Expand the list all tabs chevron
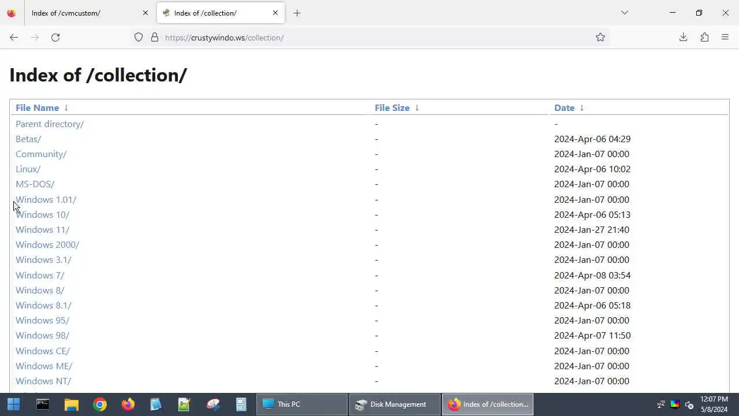 tap(625, 13)
